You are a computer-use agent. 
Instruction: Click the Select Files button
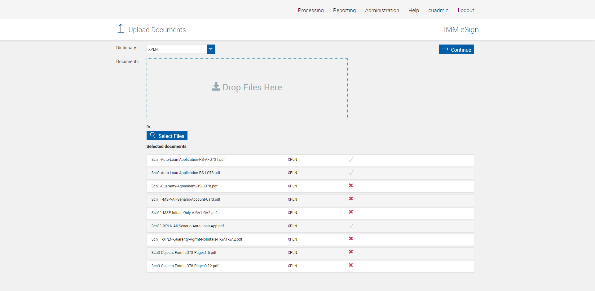tap(167, 136)
